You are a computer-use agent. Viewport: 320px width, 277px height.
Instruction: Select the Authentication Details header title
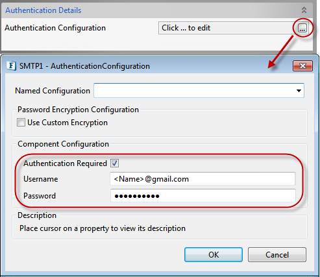click(x=43, y=10)
